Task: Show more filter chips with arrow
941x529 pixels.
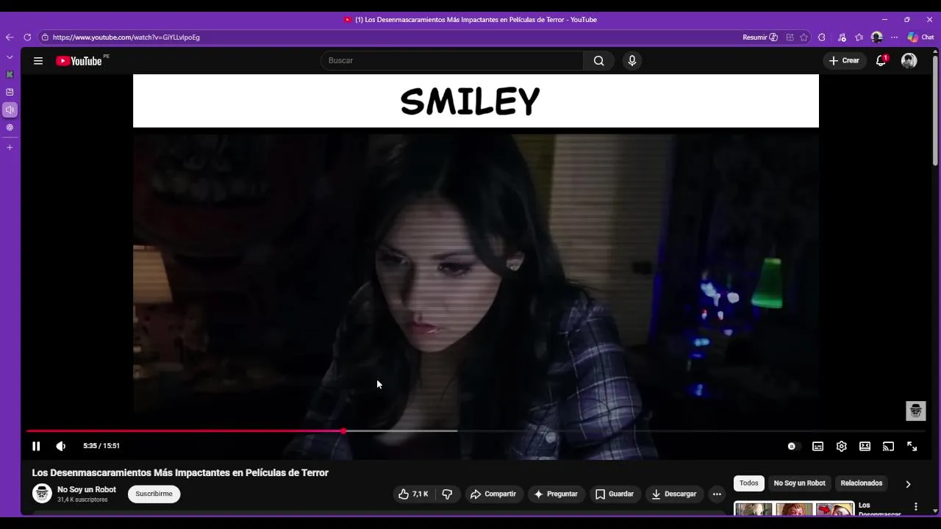Action: pyautogui.click(x=908, y=484)
